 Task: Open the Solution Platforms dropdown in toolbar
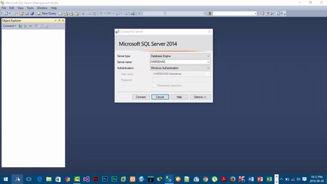185,14
